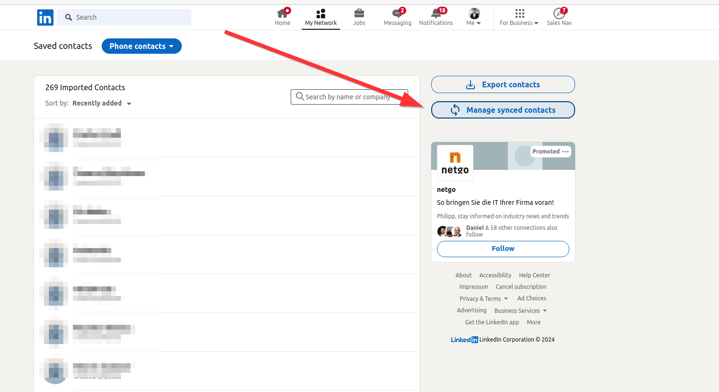Expand Privacy & Terms footer dropdown
Image resolution: width=719 pixels, height=392 pixels.
[483, 299]
